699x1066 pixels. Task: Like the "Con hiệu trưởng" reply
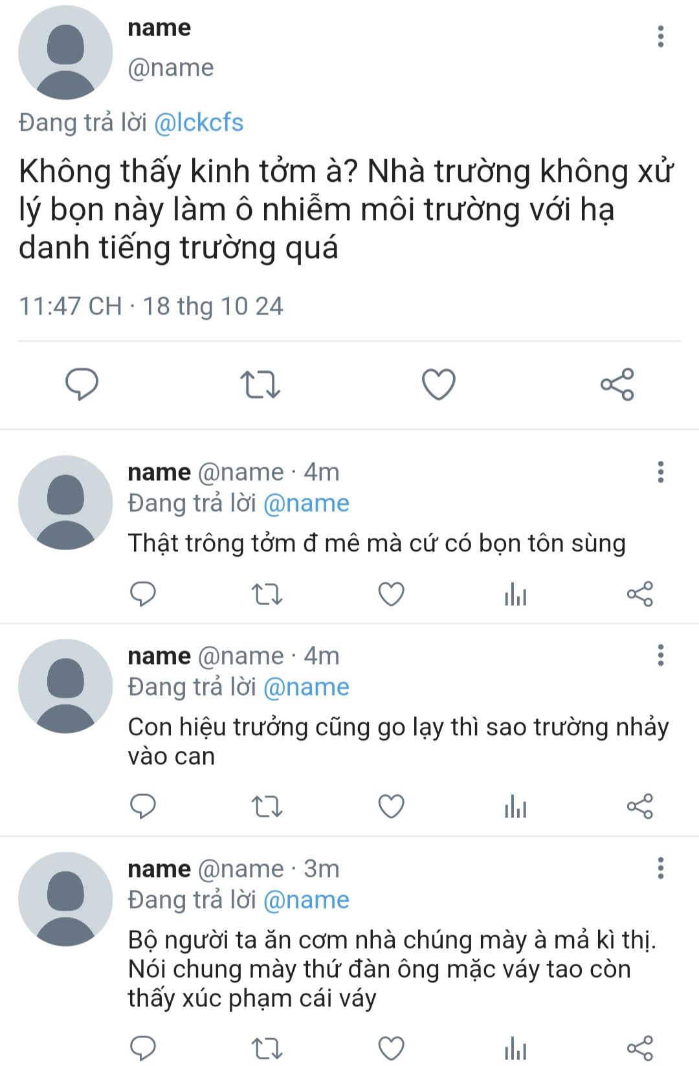click(x=391, y=806)
